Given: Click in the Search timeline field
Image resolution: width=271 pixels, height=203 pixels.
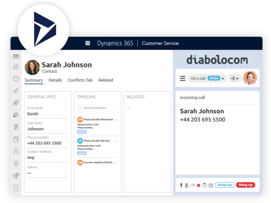Looking at the screenshot, I should [97, 108].
